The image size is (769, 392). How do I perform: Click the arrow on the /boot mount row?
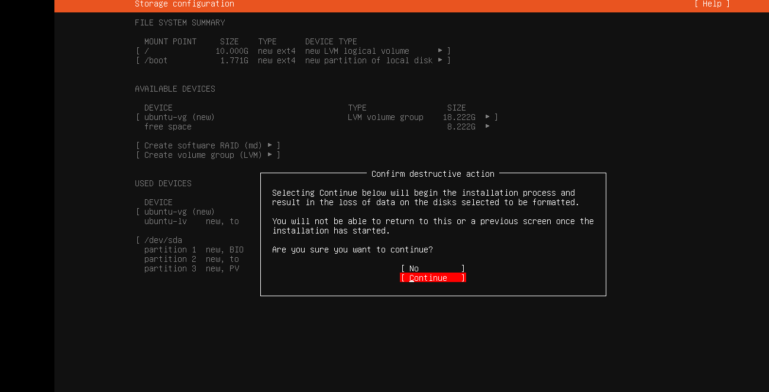(440, 60)
